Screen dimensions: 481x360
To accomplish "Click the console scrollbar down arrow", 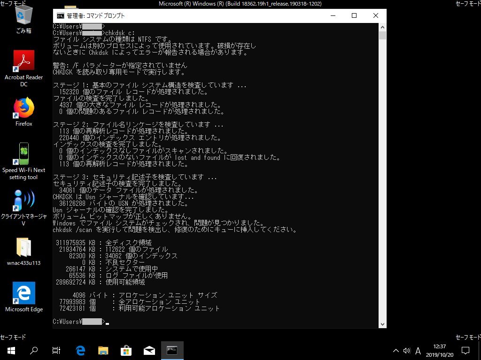I will (x=382, y=324).
